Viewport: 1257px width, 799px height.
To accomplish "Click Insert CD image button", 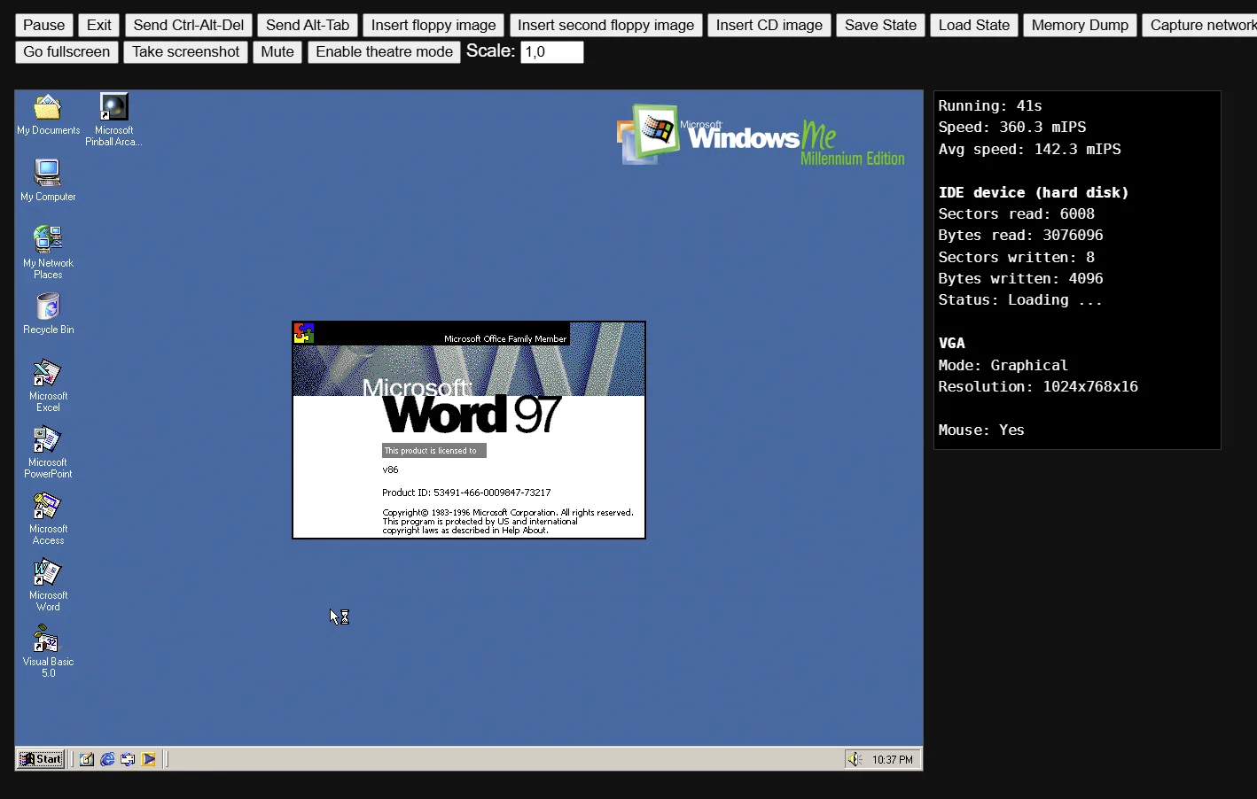I will (x=769, y=25).
